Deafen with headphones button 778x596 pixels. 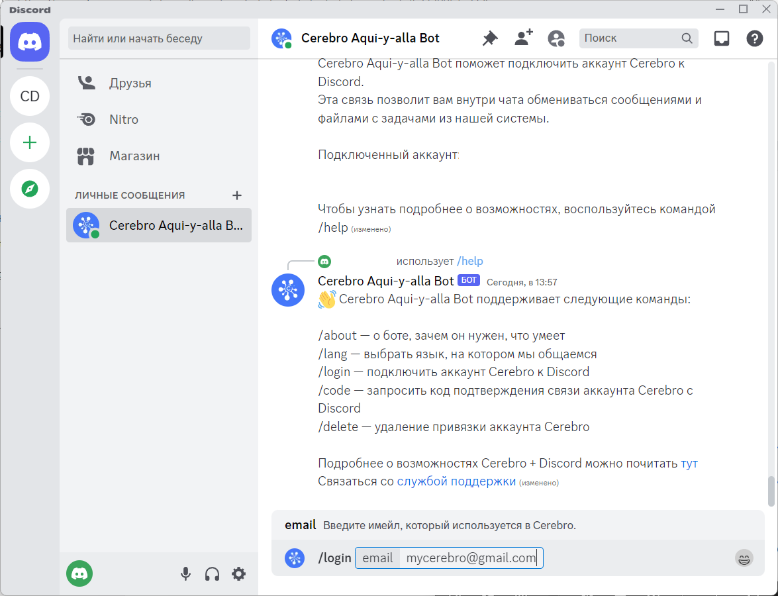(x=212, y=574)
